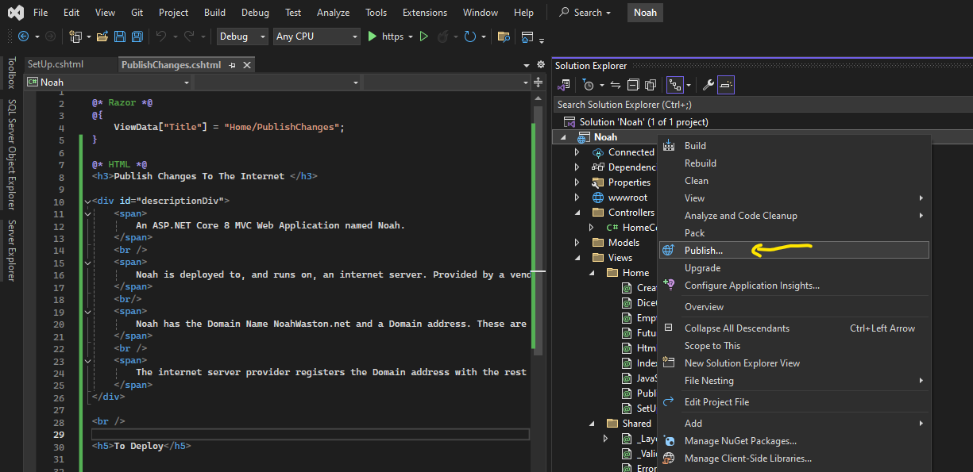The image size is (973, 472).
Task: Select the Views folder in Solution Explorer
Action: tap(620, 258)
